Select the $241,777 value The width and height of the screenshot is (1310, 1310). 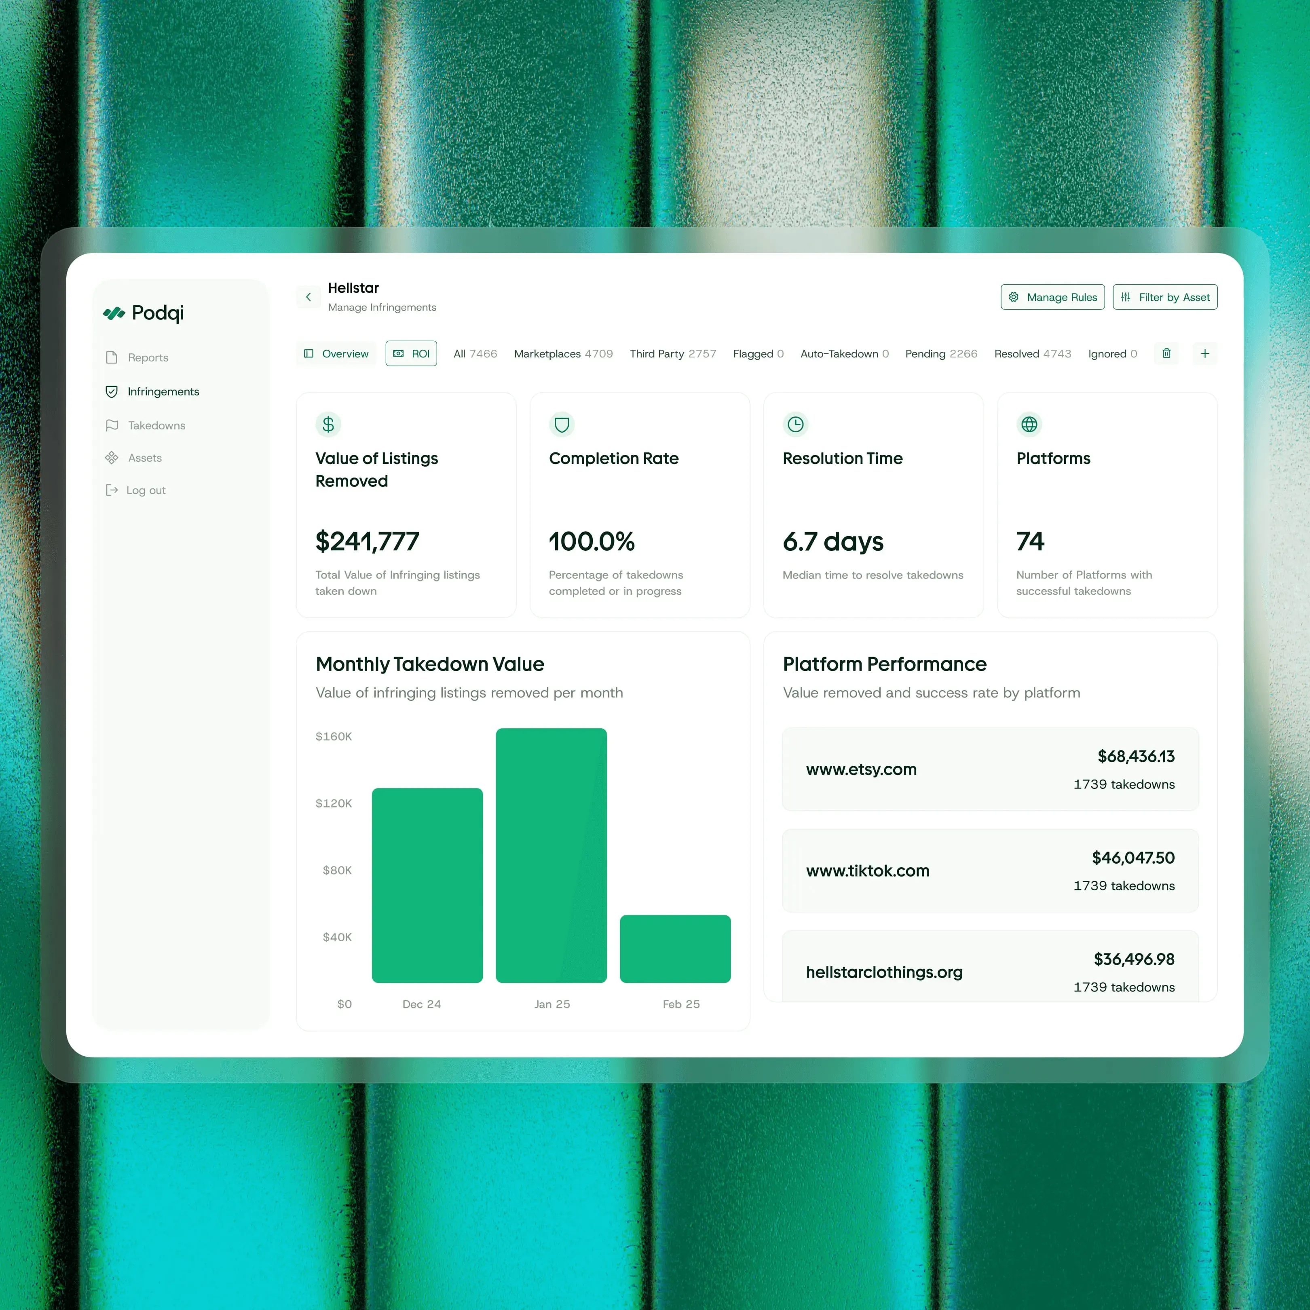point(368,541)
